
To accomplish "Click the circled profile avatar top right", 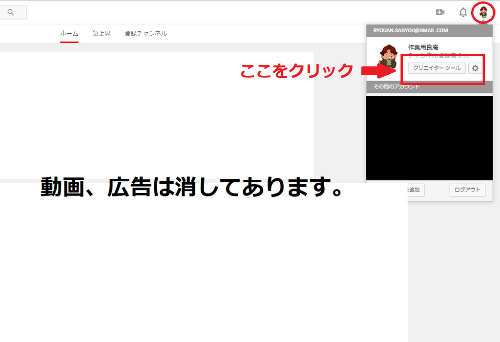I will point(483,11).
